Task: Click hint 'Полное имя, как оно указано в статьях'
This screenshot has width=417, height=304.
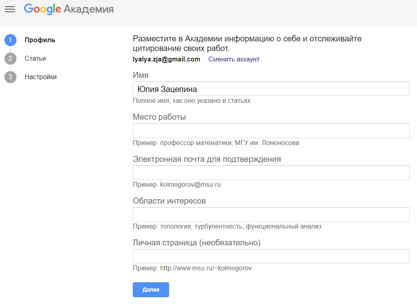Action: pyautogui.click(x=192, y=100)
